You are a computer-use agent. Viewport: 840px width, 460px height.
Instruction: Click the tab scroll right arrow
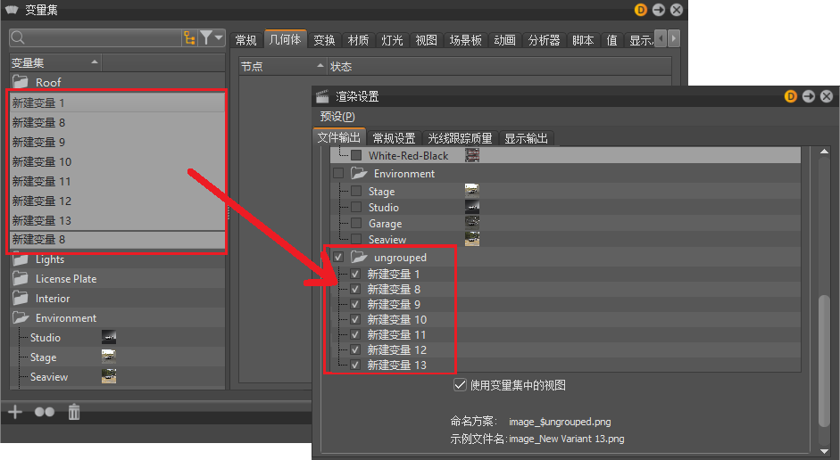pyautogui.click(x=674, y=38)
